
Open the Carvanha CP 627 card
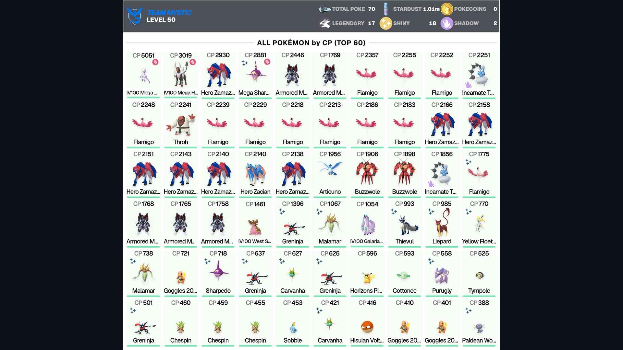pyautogui.click(x=293, y=273)
